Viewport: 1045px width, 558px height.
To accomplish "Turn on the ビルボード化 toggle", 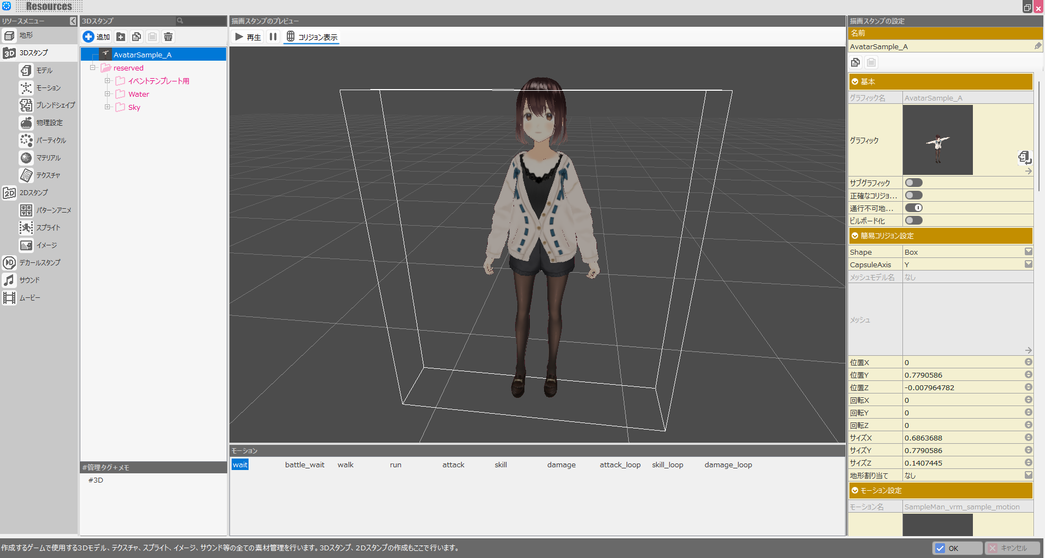I will click(913, 220).
